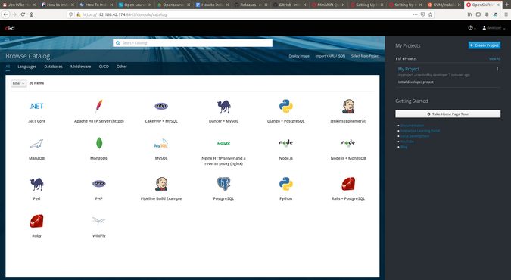This screenshot has width=511, height=280.
Task: Choose PostgreSQL elephant icon
Action: pyautogui.click(x=223, y=184)
